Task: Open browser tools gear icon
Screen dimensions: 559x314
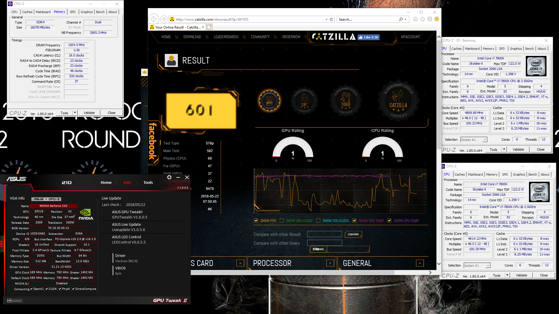Action: (430, 19)
